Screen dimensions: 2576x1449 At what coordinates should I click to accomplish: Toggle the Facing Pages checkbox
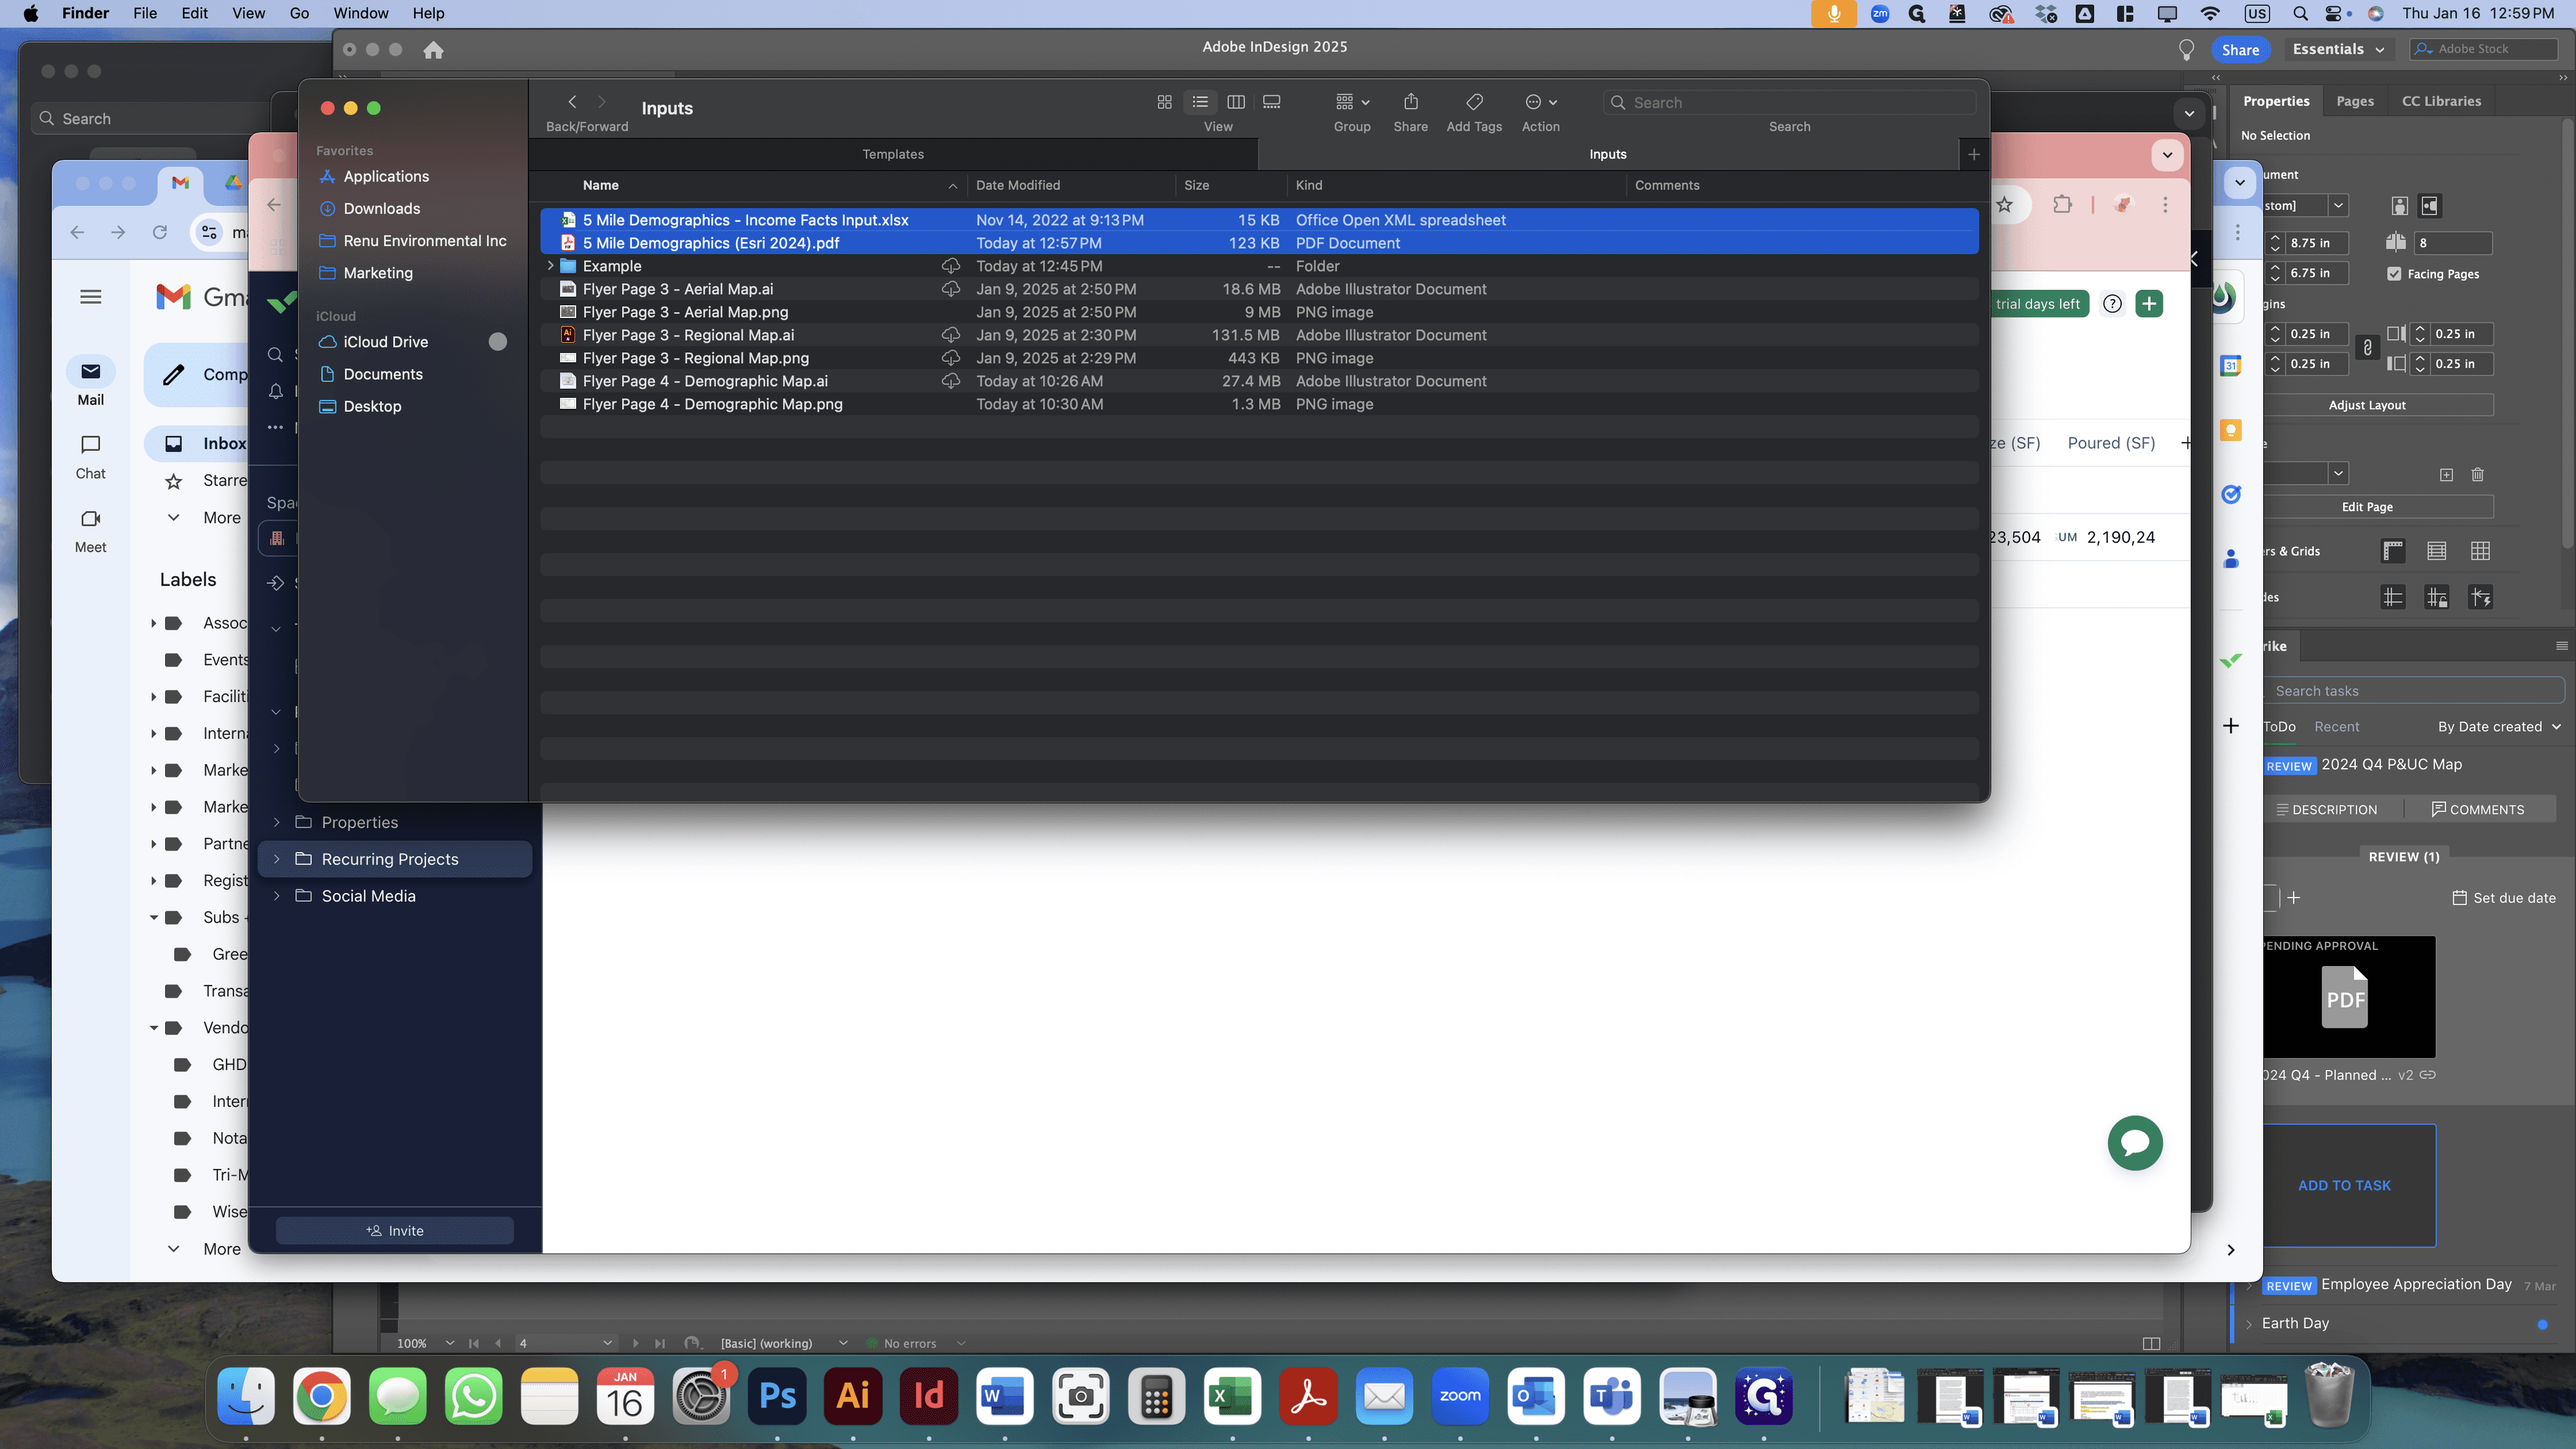pyautogui.click(x=2394, y=274)
